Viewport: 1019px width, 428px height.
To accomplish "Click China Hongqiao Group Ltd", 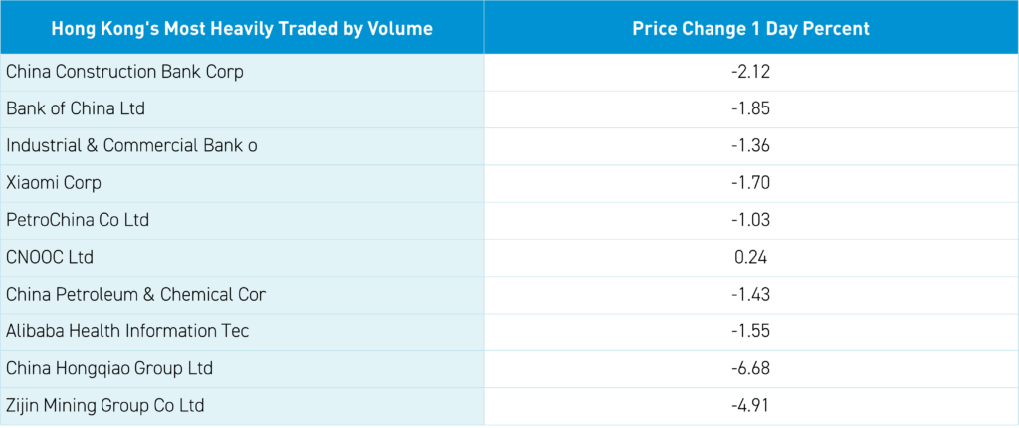I will pyautogui.click(x=109, y=368).
